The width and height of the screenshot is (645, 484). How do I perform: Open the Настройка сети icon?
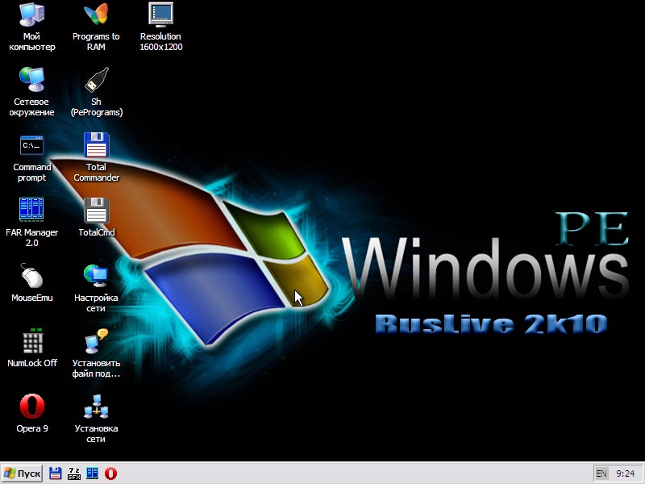(x=96, y=288)
